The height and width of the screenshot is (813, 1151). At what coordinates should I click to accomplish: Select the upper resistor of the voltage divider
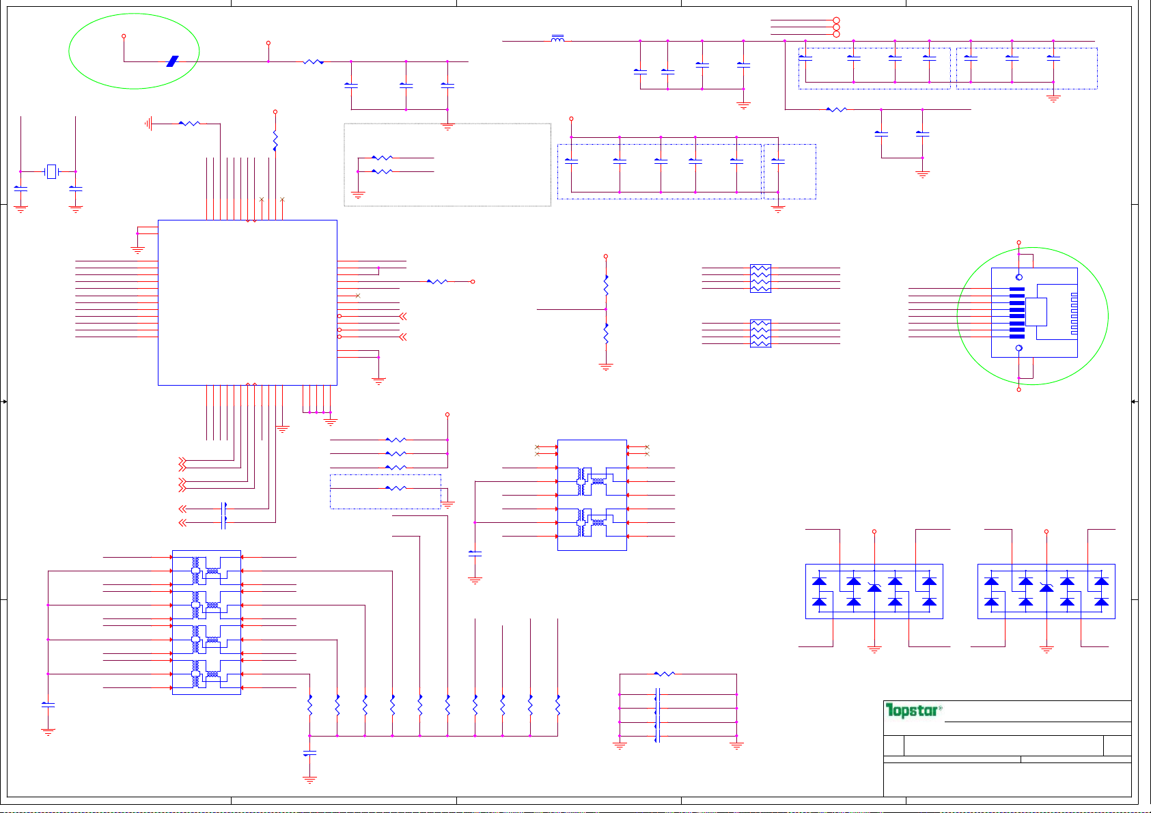pos(606,285)
